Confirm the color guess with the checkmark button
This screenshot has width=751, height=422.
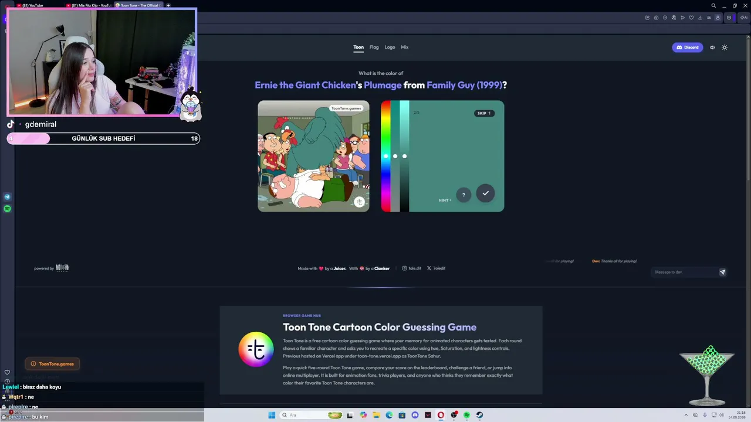click(485, 193)
